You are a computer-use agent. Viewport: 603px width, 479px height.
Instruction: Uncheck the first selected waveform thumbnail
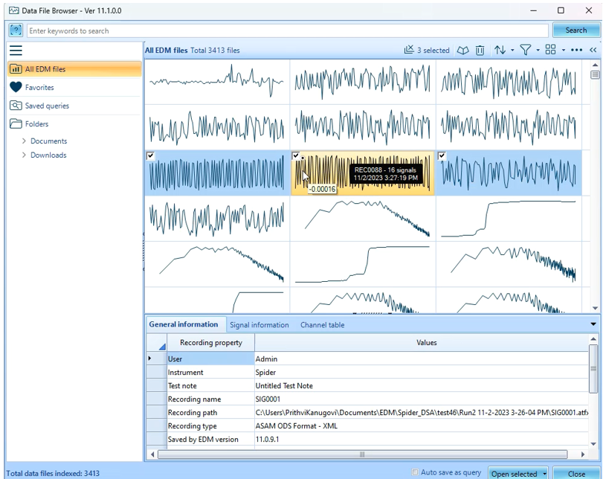[149, 154]
